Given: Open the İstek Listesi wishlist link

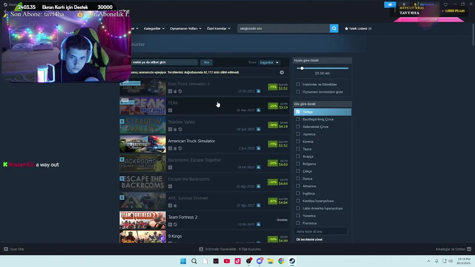Looking at the screenshot, I should pyautogui.click(x=358, y=29).
